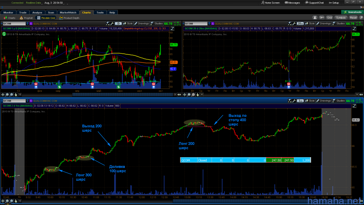Open Style menu on the 20m chart
The height and width of the screenshot is (205, 364).
(x=310, y=24)
